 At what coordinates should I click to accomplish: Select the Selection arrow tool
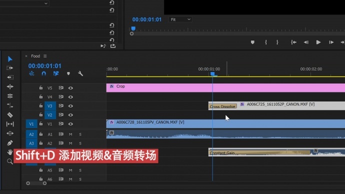pos(10,59)
